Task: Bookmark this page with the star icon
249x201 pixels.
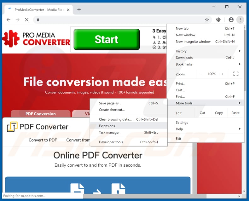Action: click(207, 20)
